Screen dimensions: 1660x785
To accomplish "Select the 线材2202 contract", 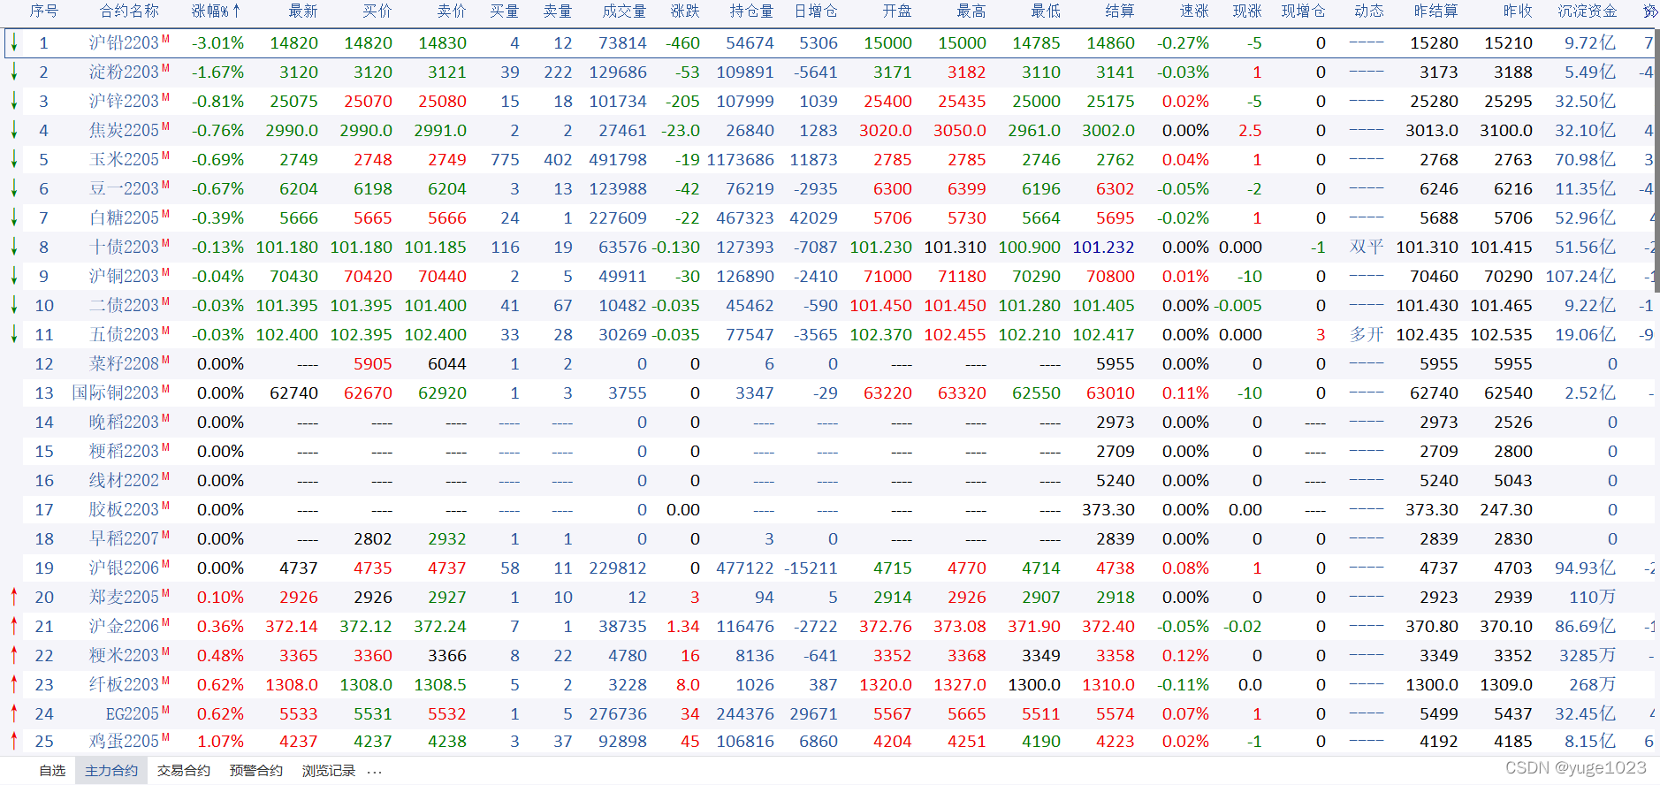I will [124, 480].
